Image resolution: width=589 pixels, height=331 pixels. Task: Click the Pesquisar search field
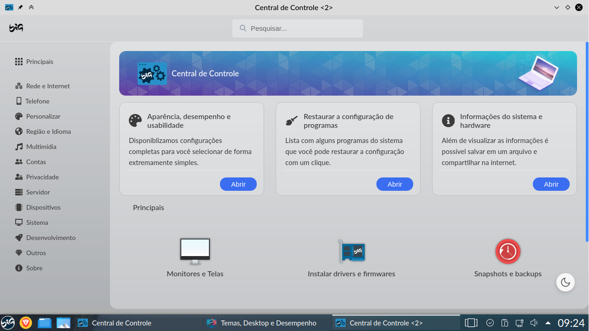coord(297,28)
